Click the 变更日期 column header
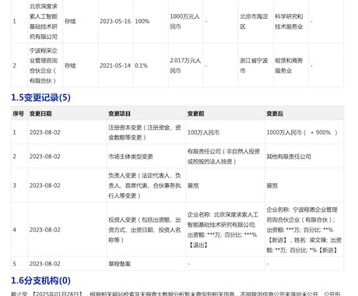The width and height of the screenshot is (358, 296). (40, 114)
